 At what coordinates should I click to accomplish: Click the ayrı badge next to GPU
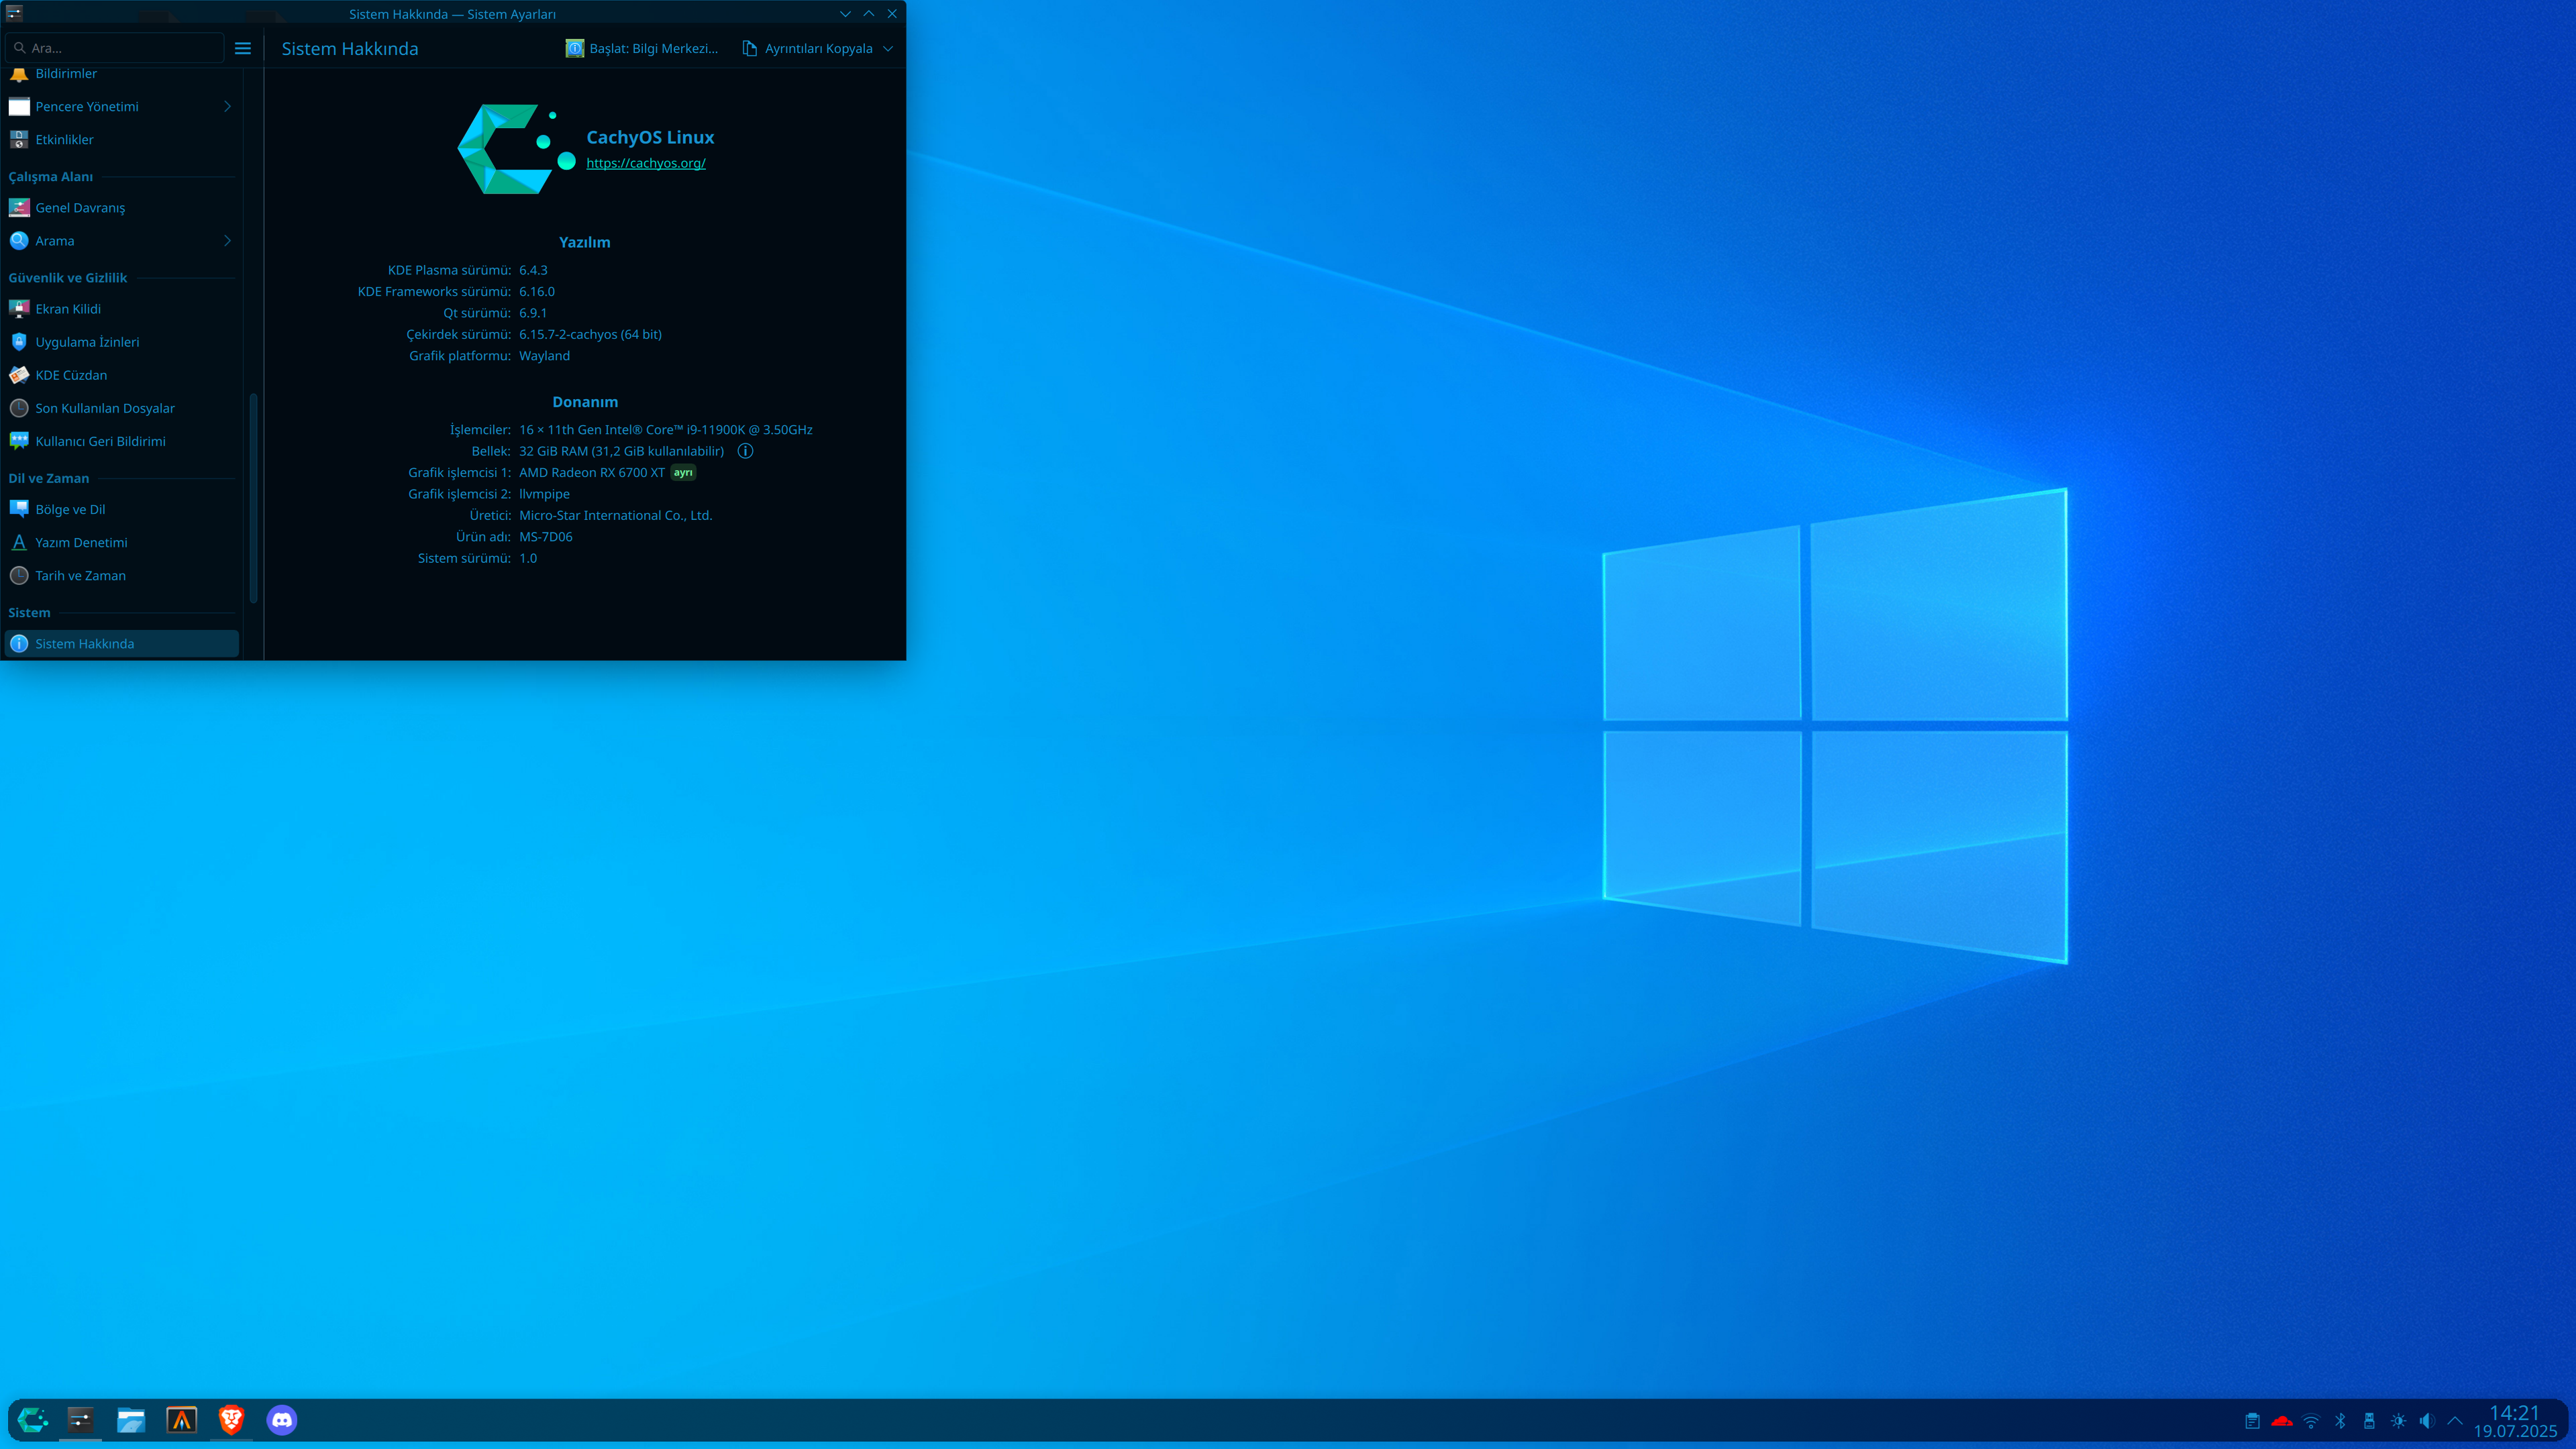point(683,473)
